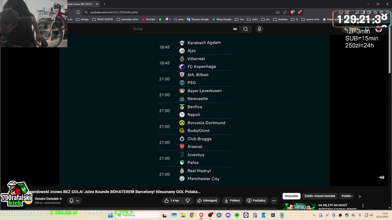Viewport: 392px width, 220px height.
Task: Open the cast screen icon in address bar
Action: point(278,12)
